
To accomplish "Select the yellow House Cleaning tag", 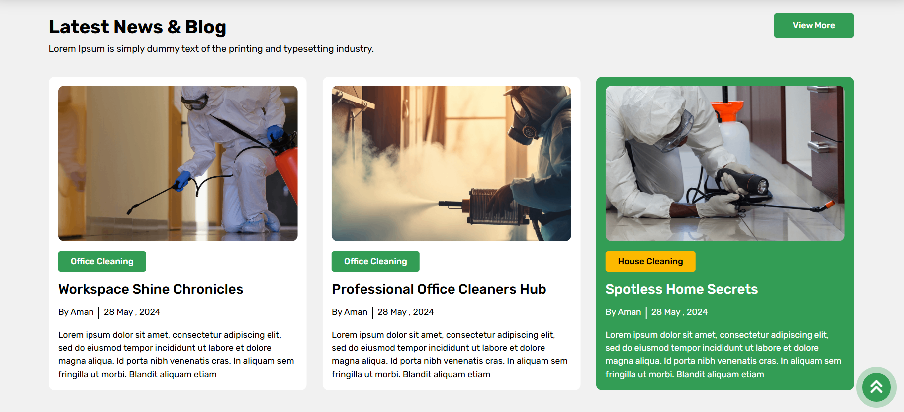I will [x=650, y=262].
